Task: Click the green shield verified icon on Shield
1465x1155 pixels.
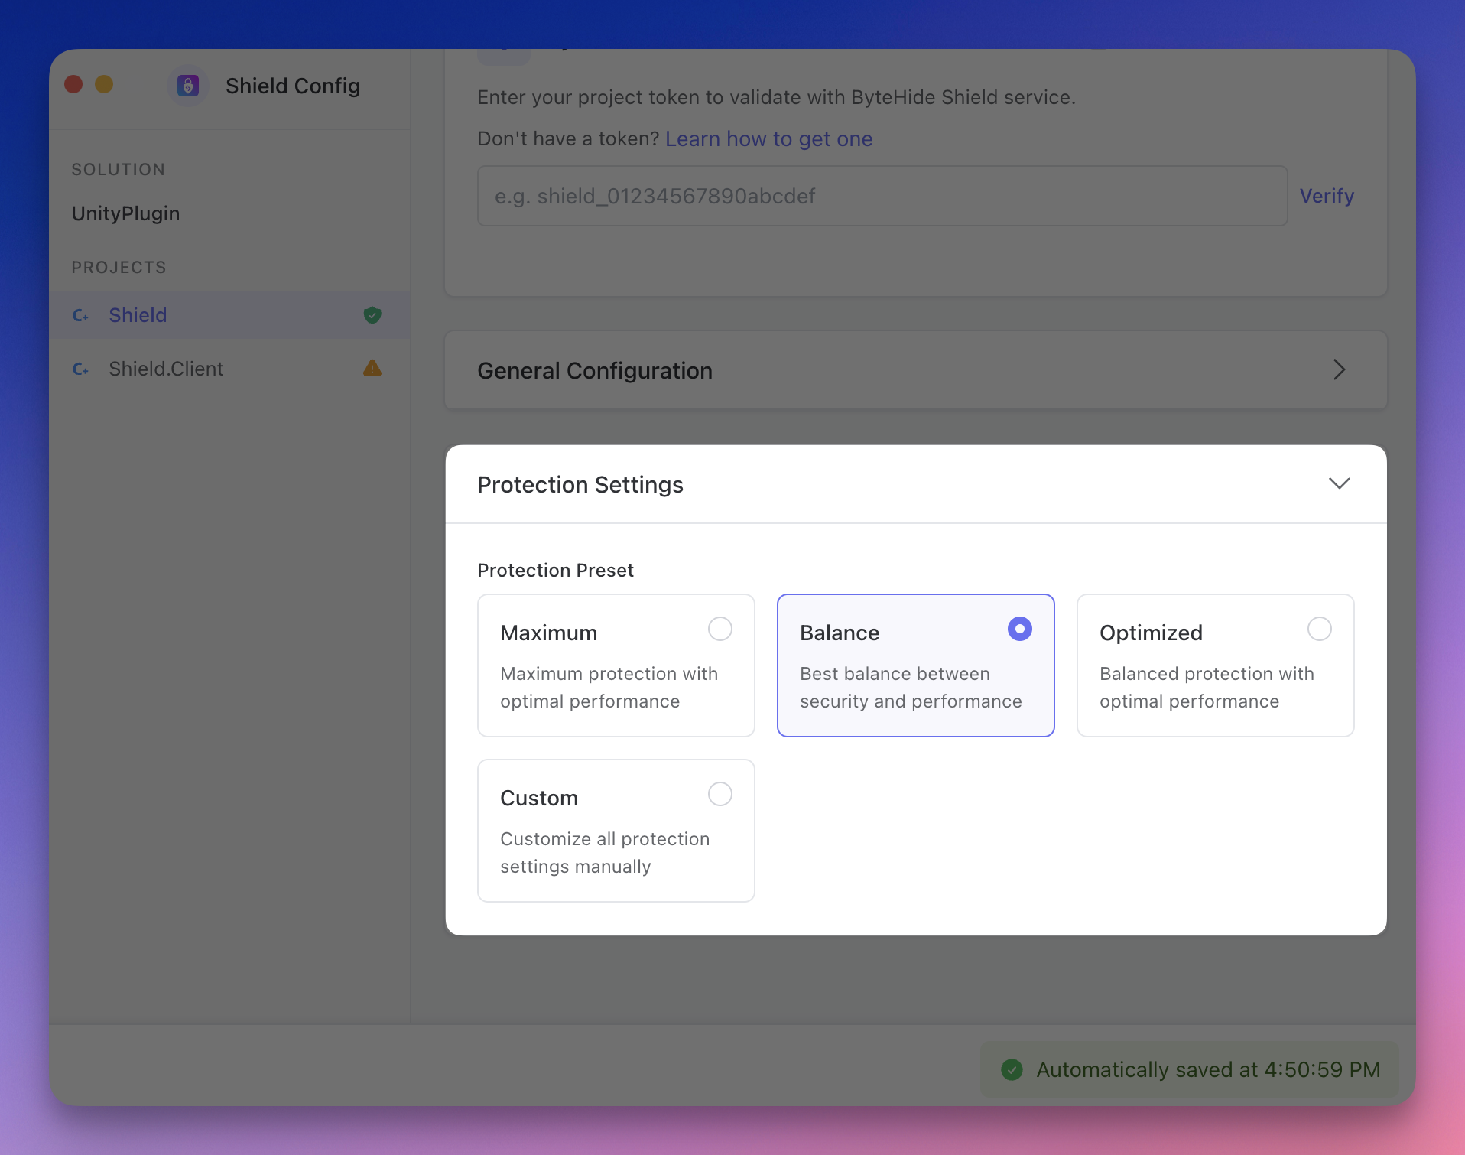Action: 372,314
